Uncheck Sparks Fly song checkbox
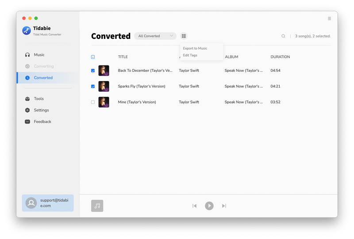This screenshot has width=354, height=239. coord(93,86)
